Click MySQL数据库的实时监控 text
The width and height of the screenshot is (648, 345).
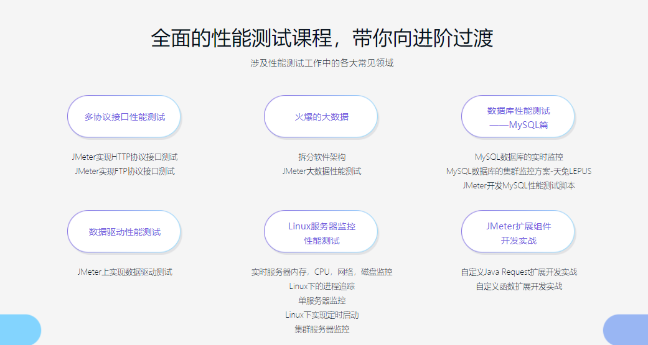tap(519, 157)
